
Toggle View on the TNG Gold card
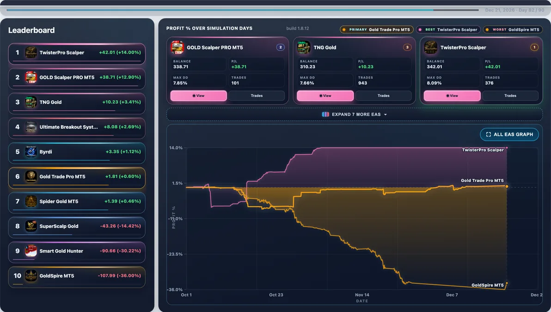325,96
